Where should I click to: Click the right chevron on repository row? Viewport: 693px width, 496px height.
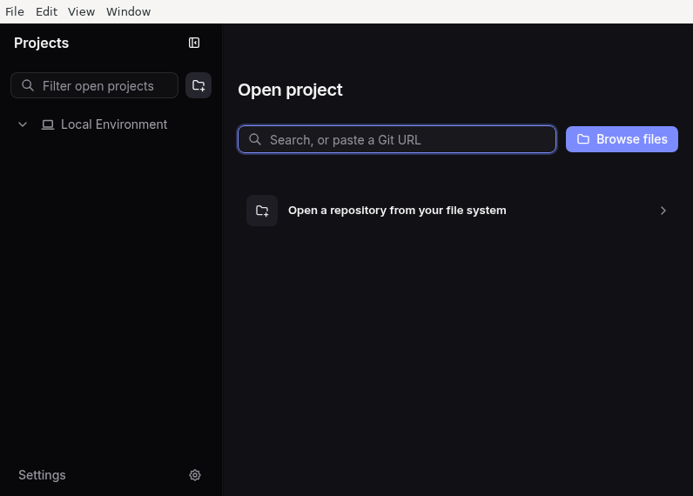663,211
